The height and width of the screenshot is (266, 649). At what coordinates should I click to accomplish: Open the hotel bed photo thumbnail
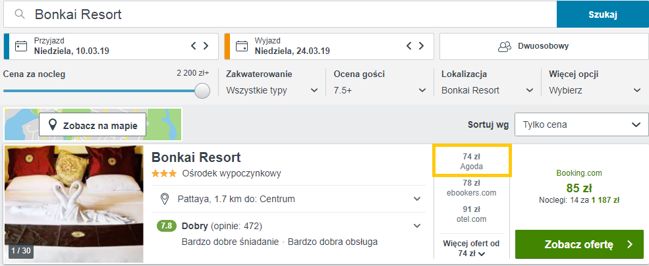click(74, 204)
